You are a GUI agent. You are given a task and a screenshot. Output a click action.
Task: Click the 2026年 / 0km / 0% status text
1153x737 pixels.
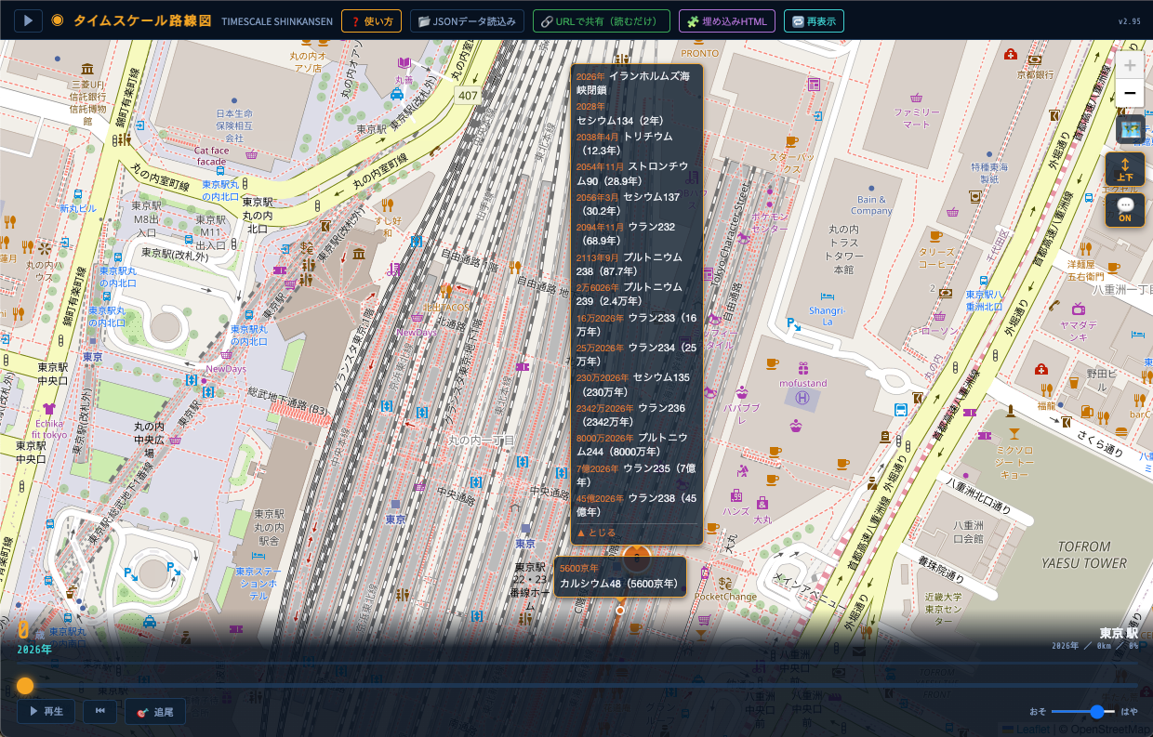click(1095, 646)
